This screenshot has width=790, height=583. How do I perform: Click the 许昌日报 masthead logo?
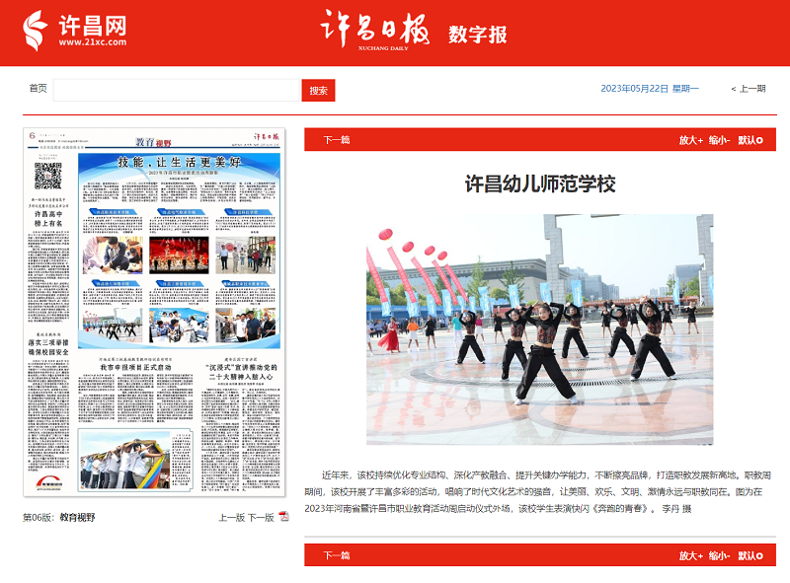[375, 33]
